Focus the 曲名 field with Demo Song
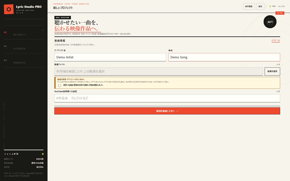 click(224, 57)
